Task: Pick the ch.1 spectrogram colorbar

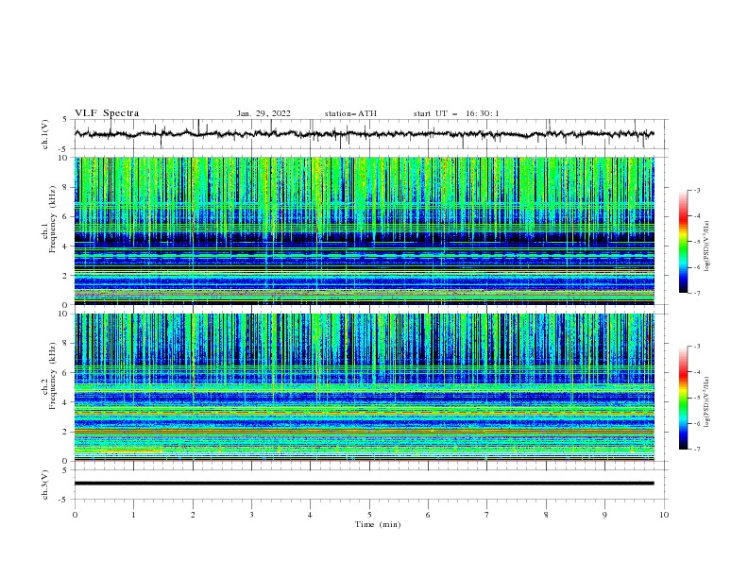Action: 683,242
